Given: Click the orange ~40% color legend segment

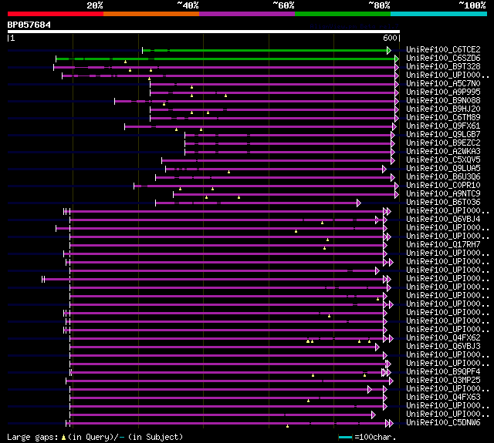Looking at the screenshot, I should coord(151,14).
